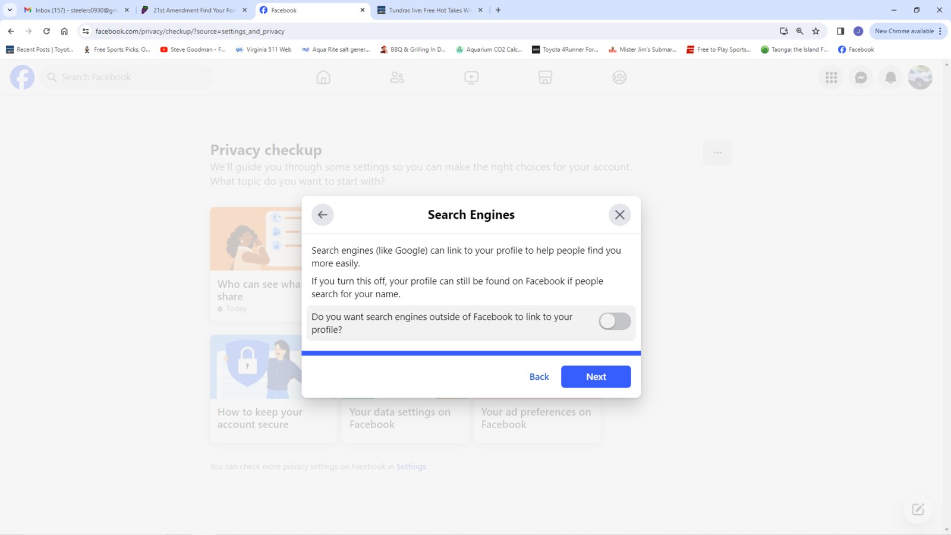Toggle search engines link to profile switch
The width and height of the screenshot is (951, 535).
click(615, 322)
